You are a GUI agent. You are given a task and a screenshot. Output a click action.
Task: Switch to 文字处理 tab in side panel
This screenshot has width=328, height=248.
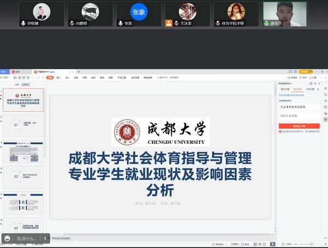pyautogui.click(x=310, y=89)
